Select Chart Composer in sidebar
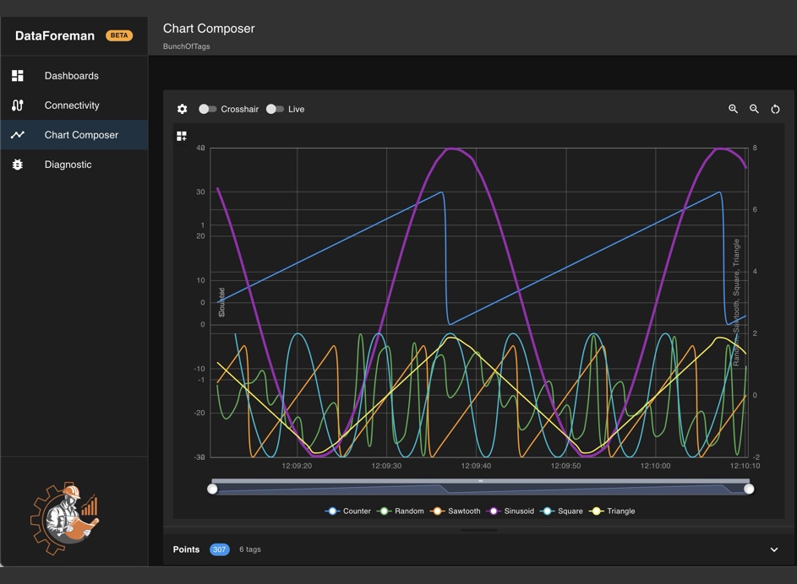Viewport: 797px width, 584px height. [81, 135]
